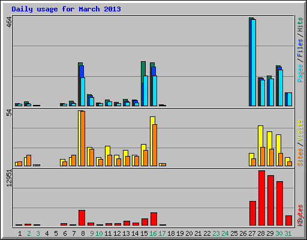Click day 16 on the x-axis

(153, 233)
